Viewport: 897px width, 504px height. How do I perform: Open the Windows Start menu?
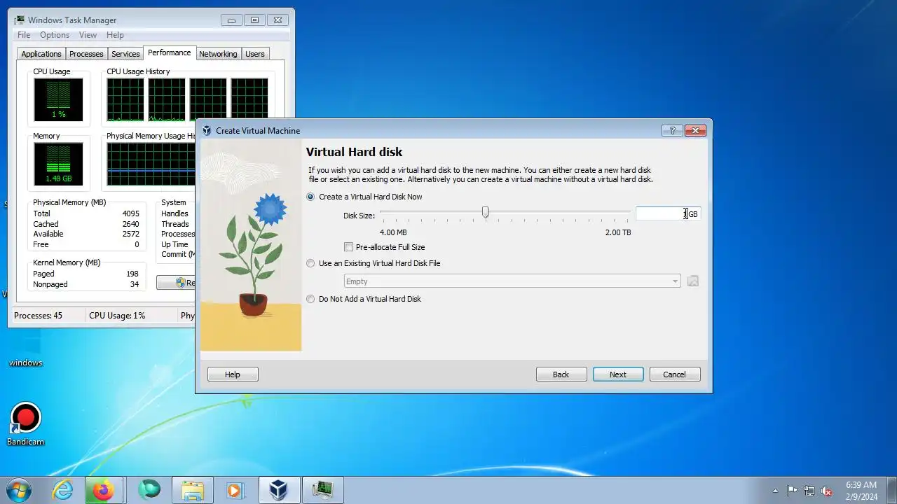click(19, 490)
